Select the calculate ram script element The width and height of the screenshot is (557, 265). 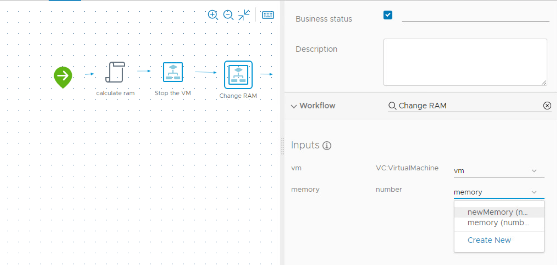pyautogui.click(x=115, y=72)
